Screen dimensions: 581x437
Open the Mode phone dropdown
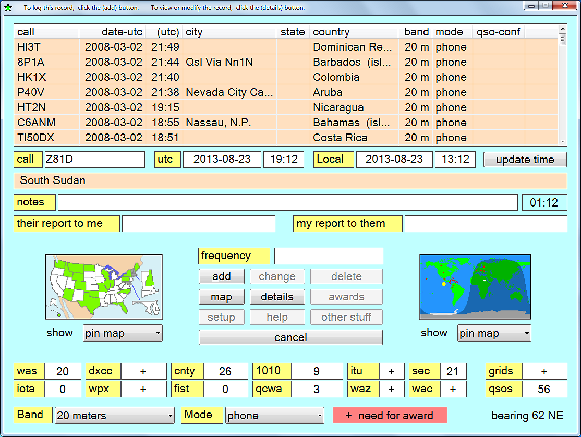click(274, 416)
